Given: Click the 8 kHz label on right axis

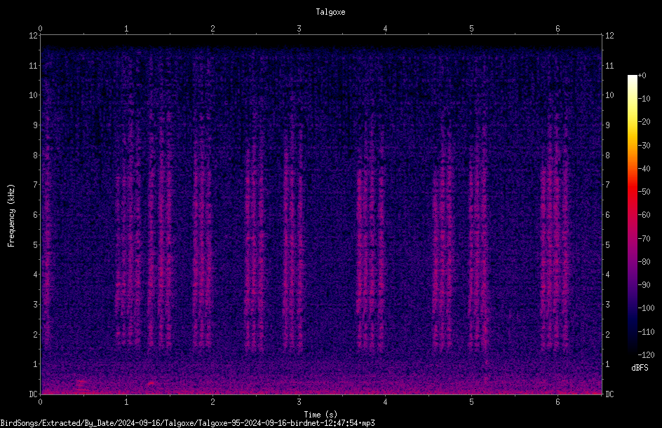Looking at the screenshot, I should coord(607,156).
